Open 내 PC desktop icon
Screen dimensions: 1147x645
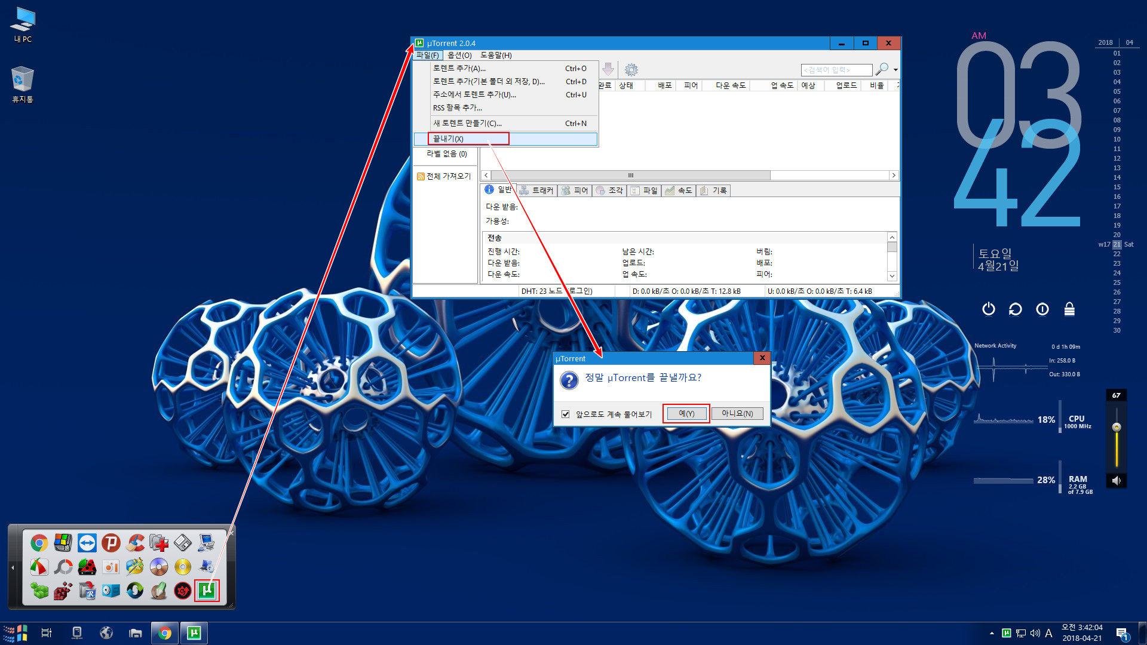(x=23, y=25)
